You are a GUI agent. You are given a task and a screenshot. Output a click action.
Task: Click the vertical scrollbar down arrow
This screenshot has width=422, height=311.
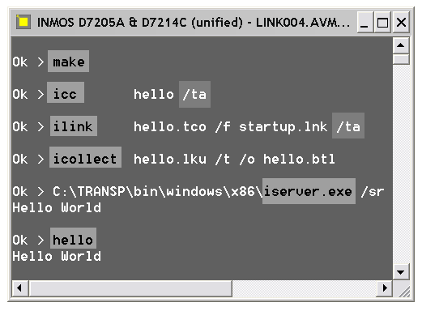pos(401,271)
